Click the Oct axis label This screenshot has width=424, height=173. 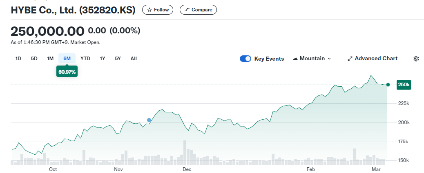tap(53, 169)
